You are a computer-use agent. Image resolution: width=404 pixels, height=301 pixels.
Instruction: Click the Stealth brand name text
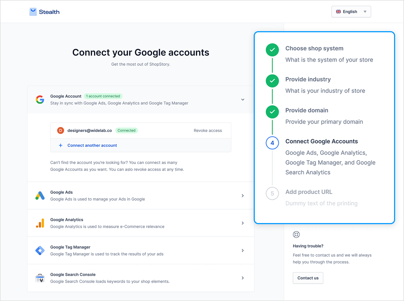(49, 12)
